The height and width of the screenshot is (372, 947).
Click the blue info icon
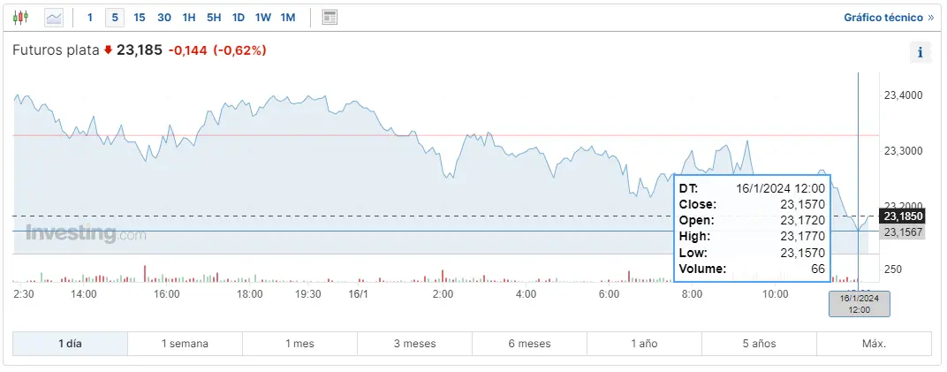click(920, 52)
